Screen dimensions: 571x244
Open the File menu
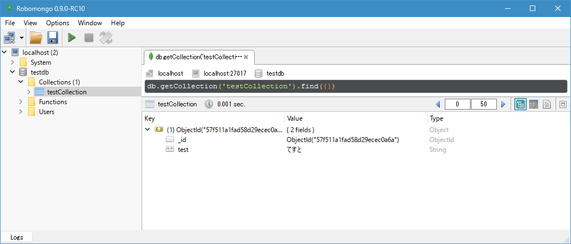(10, 23)
